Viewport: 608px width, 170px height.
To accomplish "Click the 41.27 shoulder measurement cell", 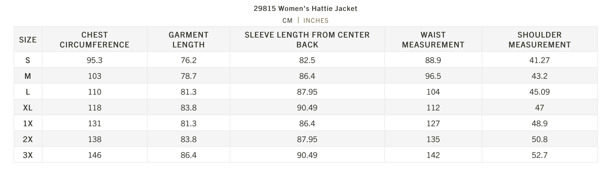I will click(x=539, y=60).
